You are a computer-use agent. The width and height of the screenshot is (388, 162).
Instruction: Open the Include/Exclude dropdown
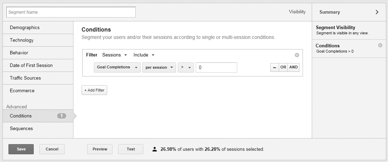[144, 55]
